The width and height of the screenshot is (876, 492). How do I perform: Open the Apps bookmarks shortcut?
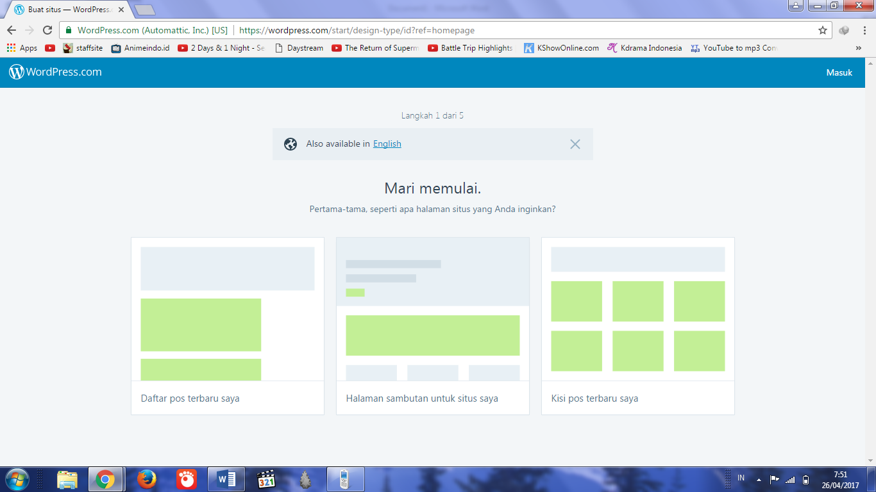coord(22,48)
